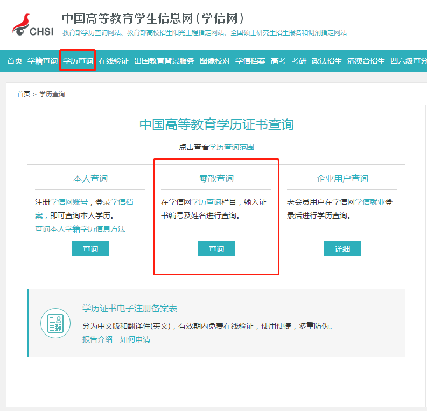Screen dimensions: 427x411
Task: Open 报告介绍 link
Action: (97, 339)
